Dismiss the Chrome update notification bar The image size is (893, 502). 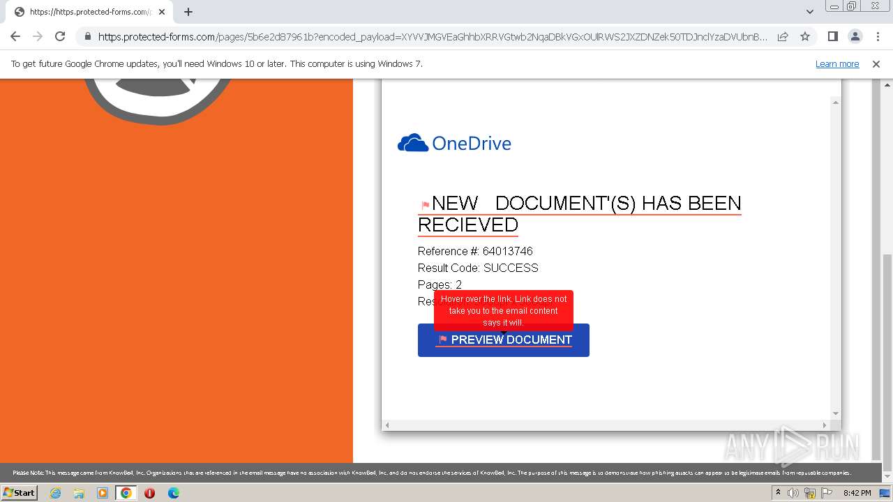(876, 63)
